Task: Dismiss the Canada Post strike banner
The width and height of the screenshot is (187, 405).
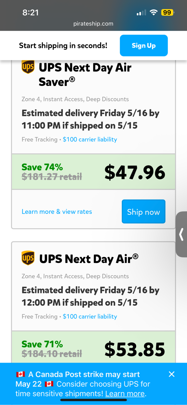Action: 172,374
